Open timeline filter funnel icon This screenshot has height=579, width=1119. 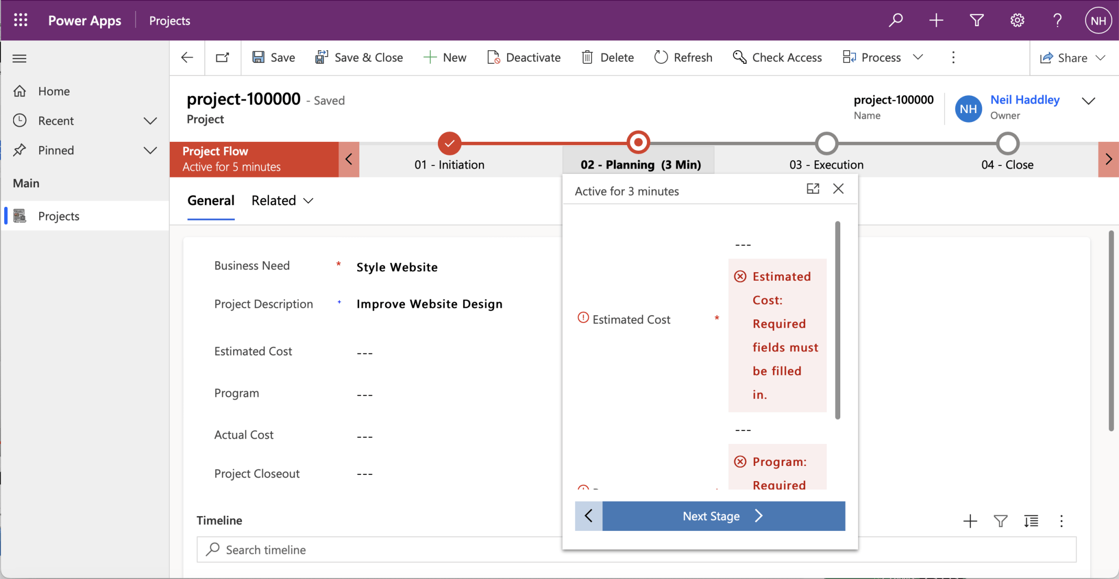click(x=1001, y=521)
